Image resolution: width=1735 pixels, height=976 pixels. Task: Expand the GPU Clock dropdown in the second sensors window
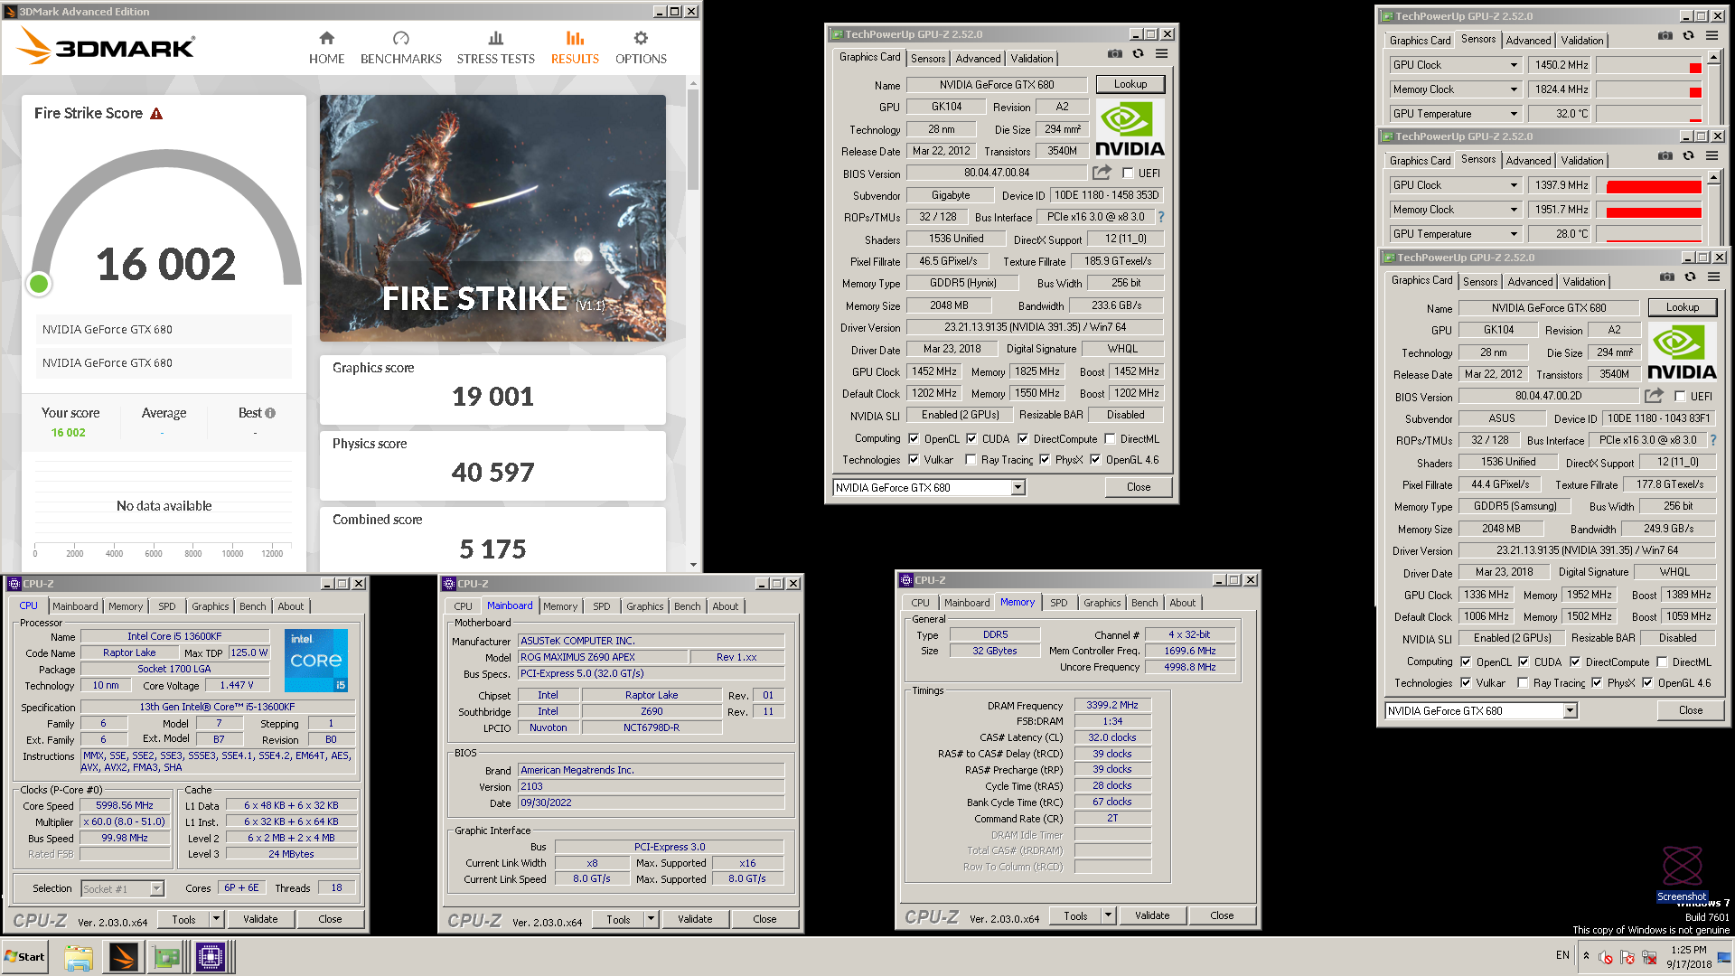click(1514, 185)
